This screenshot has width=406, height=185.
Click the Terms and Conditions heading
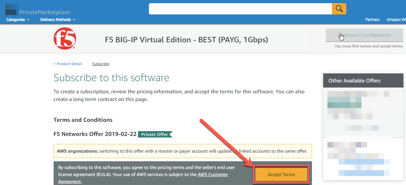coord(83,120)
